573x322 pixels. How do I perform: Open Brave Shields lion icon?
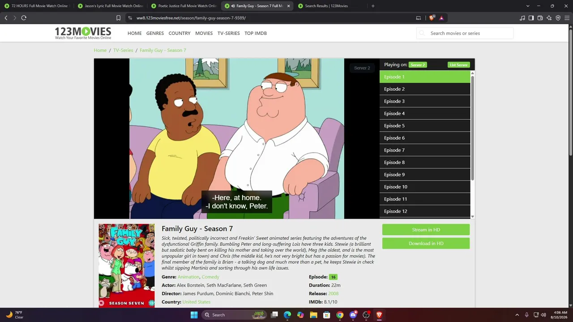(432, 18)
